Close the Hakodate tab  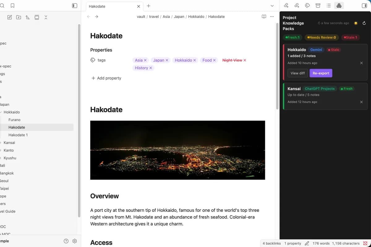click(x=139, y=6)
